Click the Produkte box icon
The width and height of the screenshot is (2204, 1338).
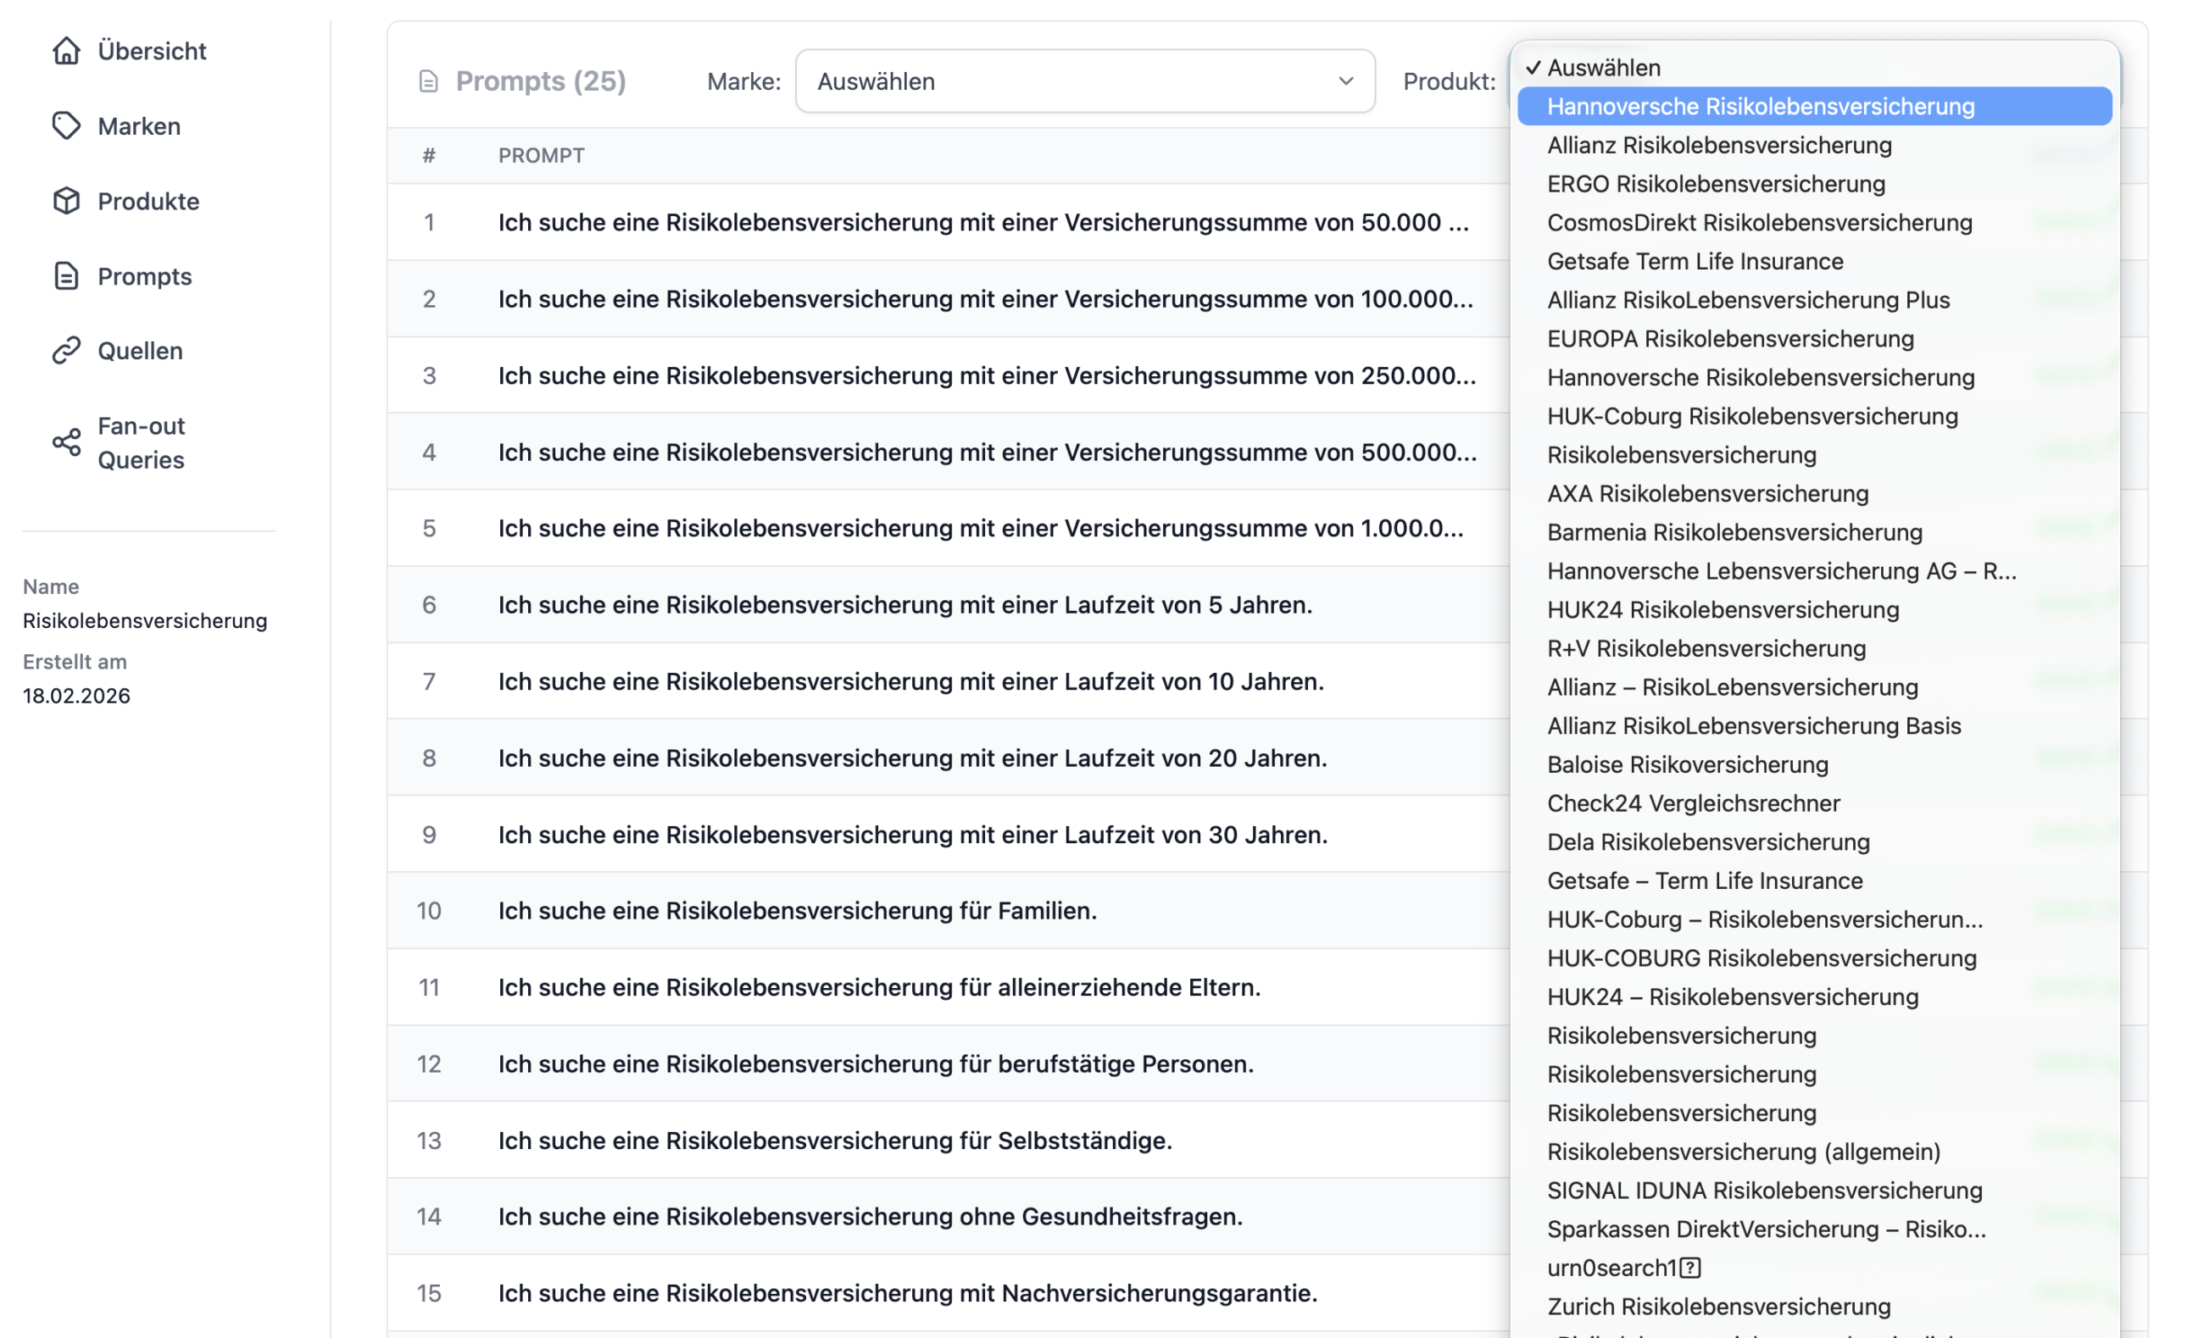(x=66, y=201)
